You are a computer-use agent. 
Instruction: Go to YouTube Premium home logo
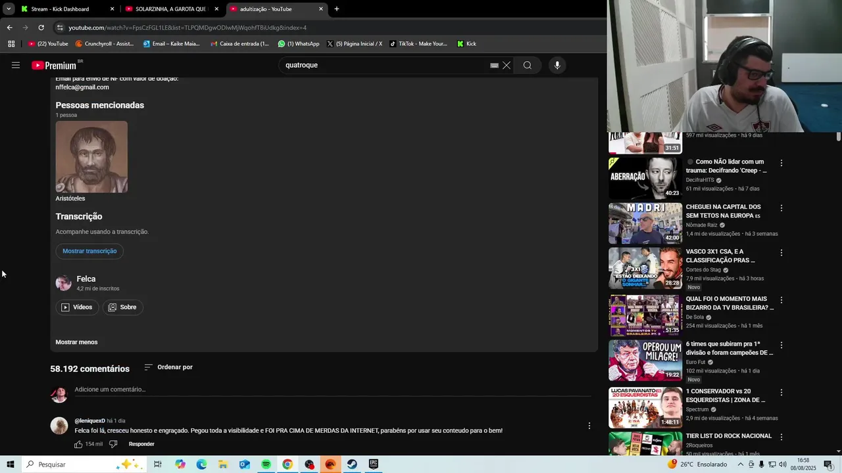pos(54,65)
